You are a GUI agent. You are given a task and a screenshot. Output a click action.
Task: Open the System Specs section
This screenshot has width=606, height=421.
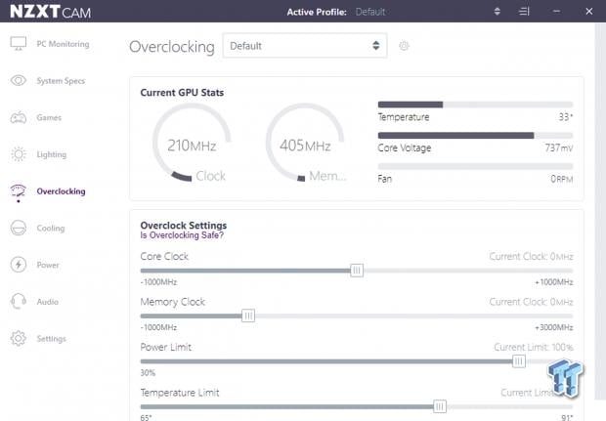(61, 81)
